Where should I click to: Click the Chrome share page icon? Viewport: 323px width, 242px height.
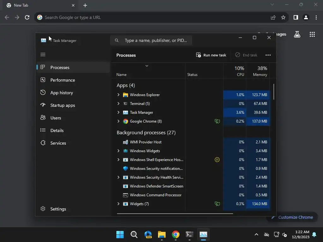273,18
